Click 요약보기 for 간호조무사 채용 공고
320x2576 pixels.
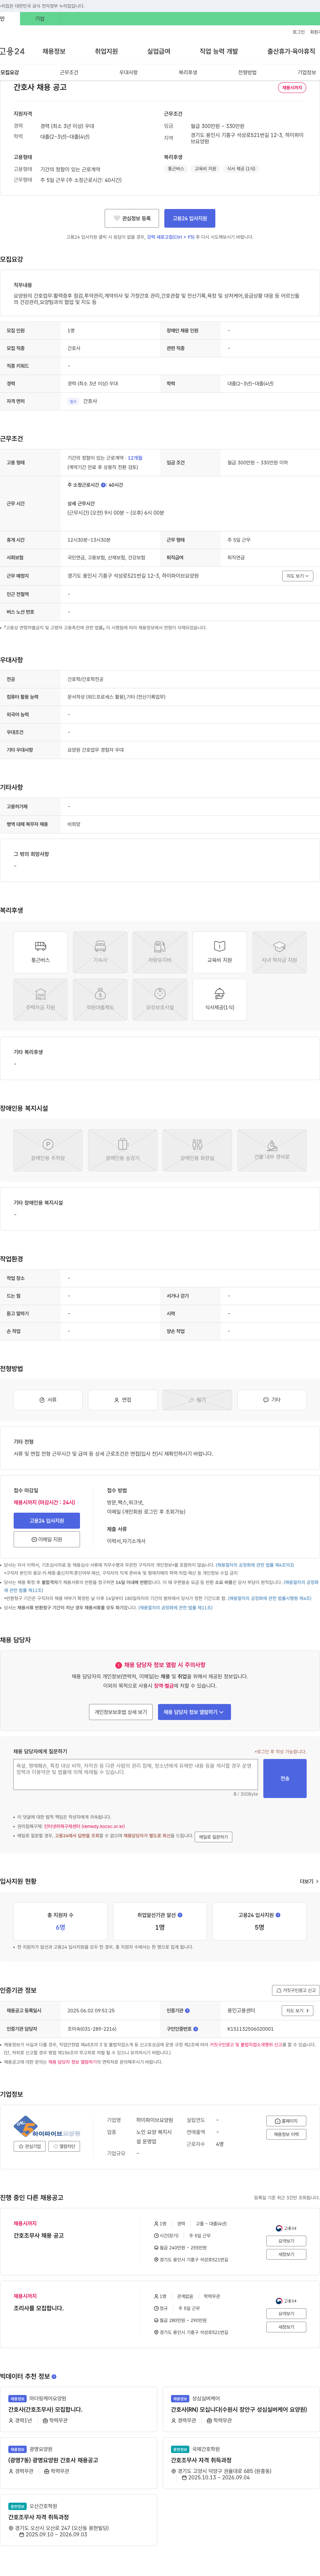coord(286,2241)
